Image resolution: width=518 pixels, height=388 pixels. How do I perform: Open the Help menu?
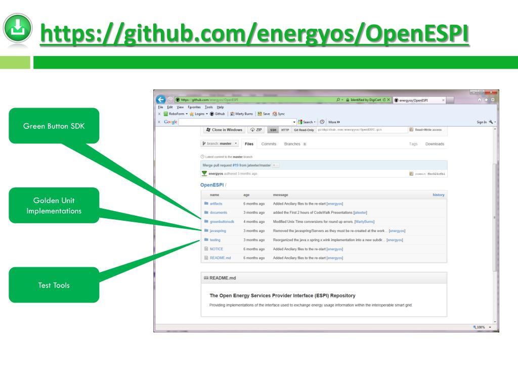click(x=221, y=107)
